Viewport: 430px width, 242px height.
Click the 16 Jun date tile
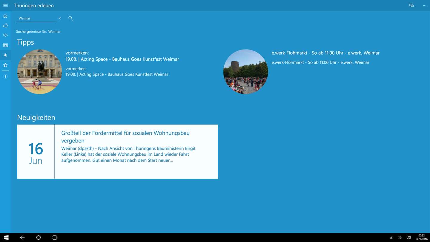click(x=36, y=152)
